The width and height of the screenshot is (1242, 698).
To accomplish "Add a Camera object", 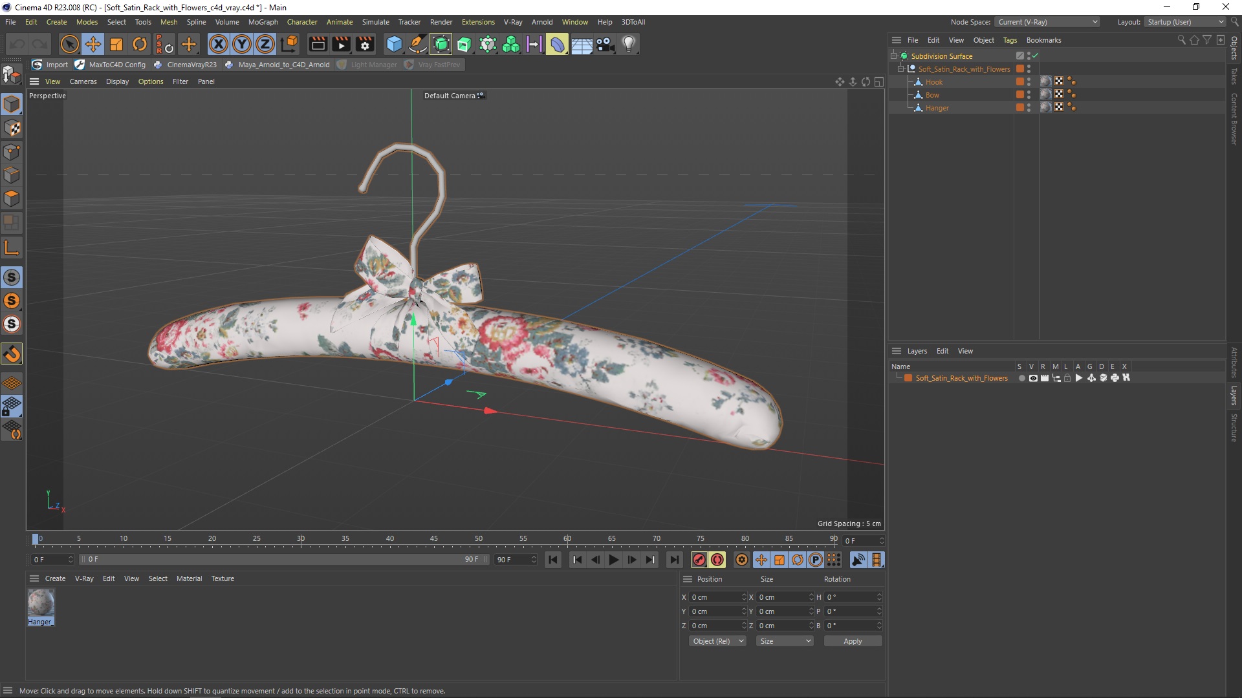I will tap(605, 44).
